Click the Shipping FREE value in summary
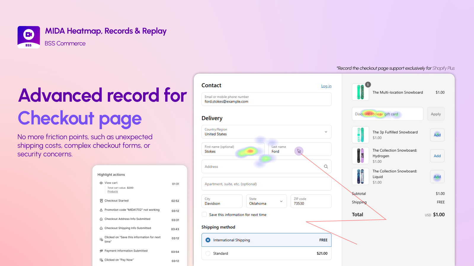The height and width of the screenshot is (266, 474). (441, 202)
